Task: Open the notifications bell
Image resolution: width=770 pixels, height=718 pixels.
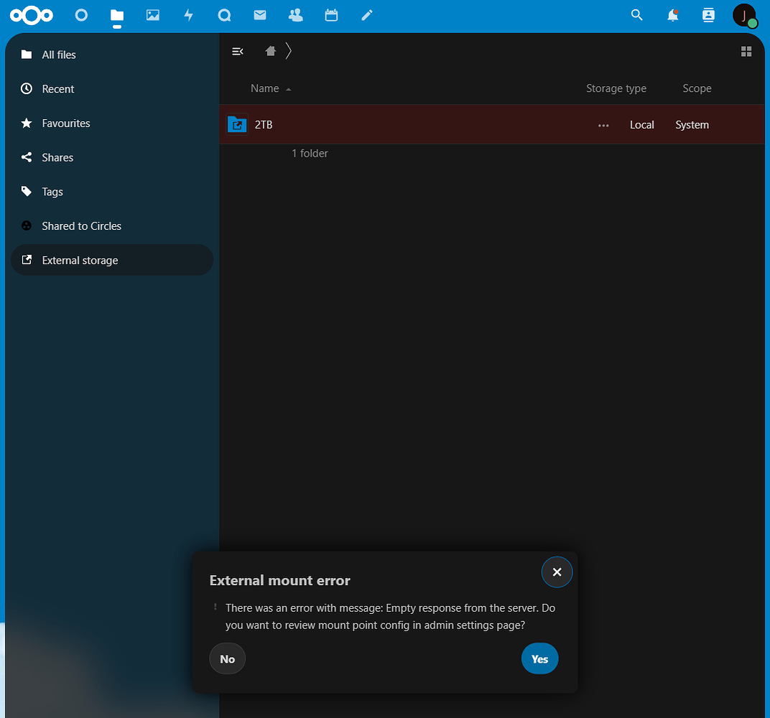Action: [x=672, y=15]
